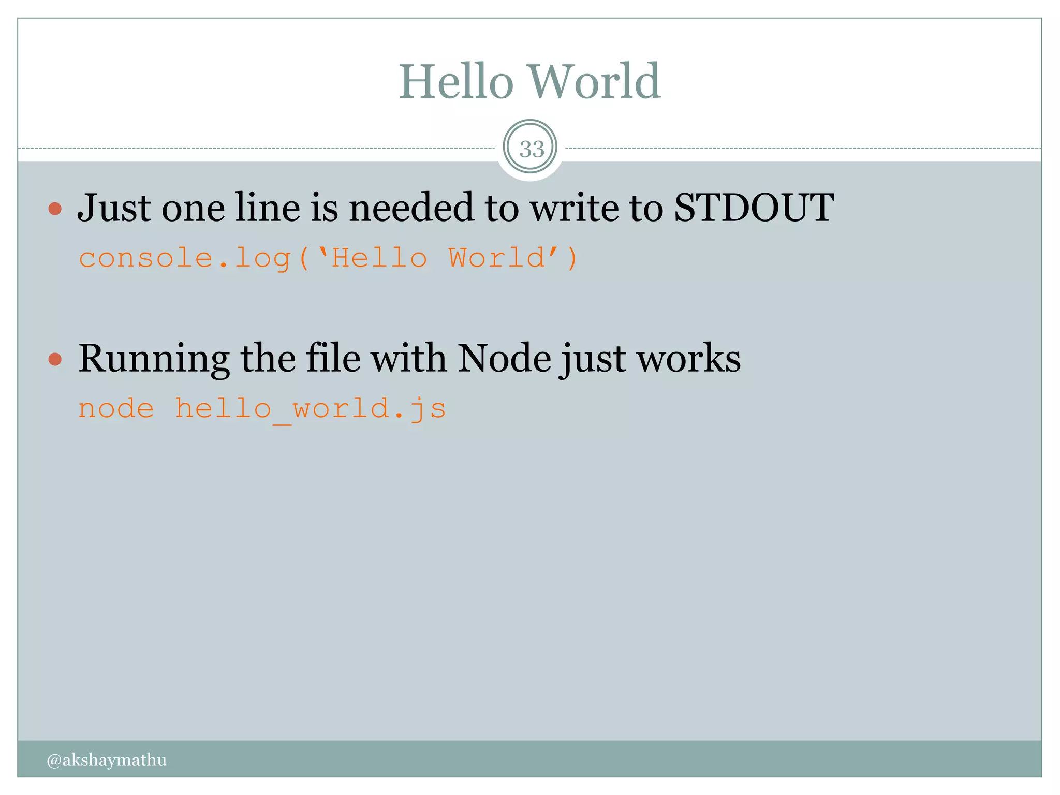Click the 'Hello World' slide title
This screenshot has width=1060, height=795.
[529, 81]
